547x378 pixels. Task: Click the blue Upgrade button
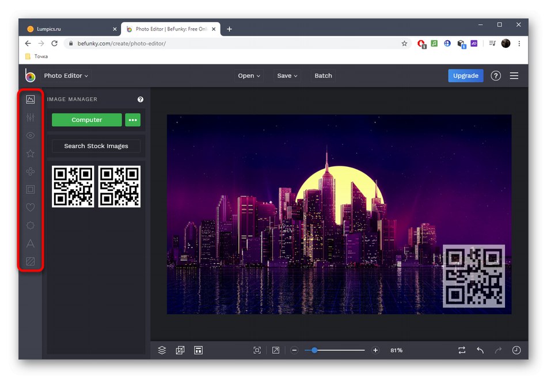coord(465,76)
